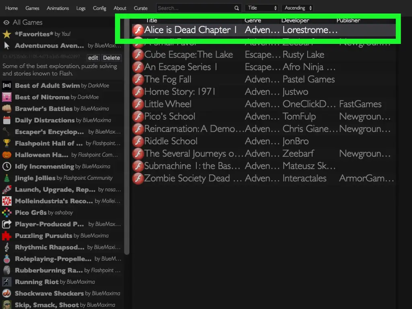Open the Curate page

[x=140, y=8]
